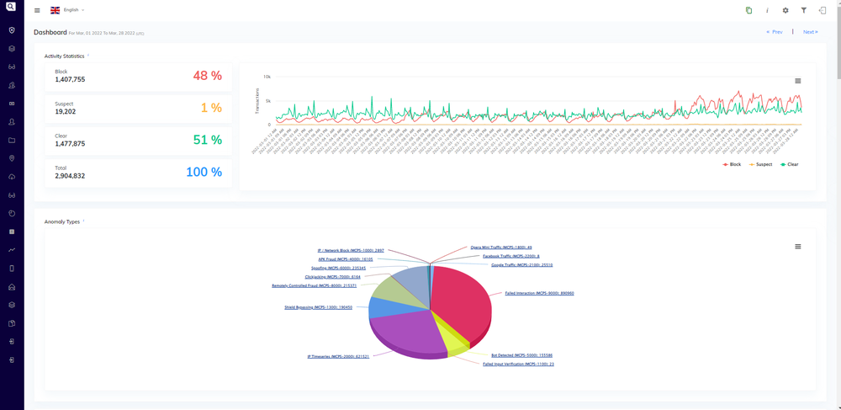Click the Clickjacking (MCPS-7000) label
This screenshot has width=841, height=410.
click(332, 277)
